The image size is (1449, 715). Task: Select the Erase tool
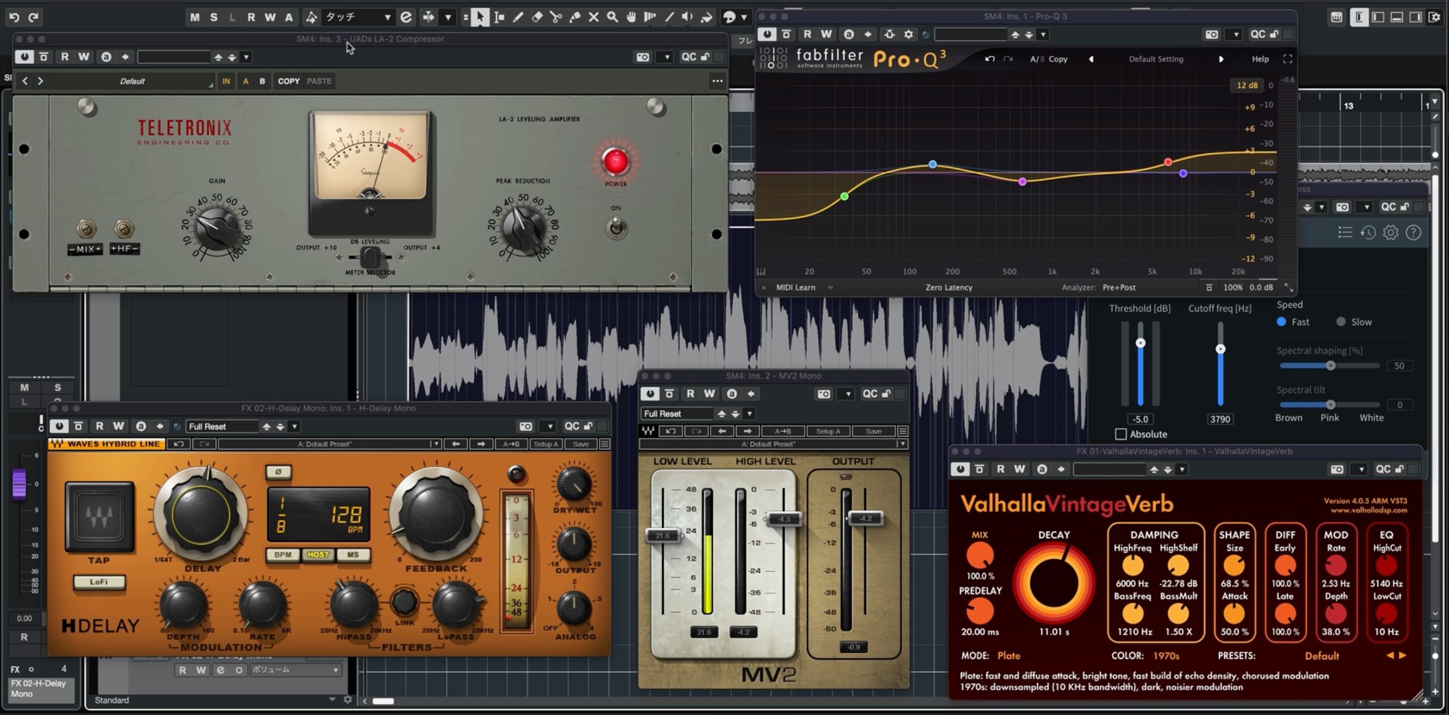coord(537,17)
